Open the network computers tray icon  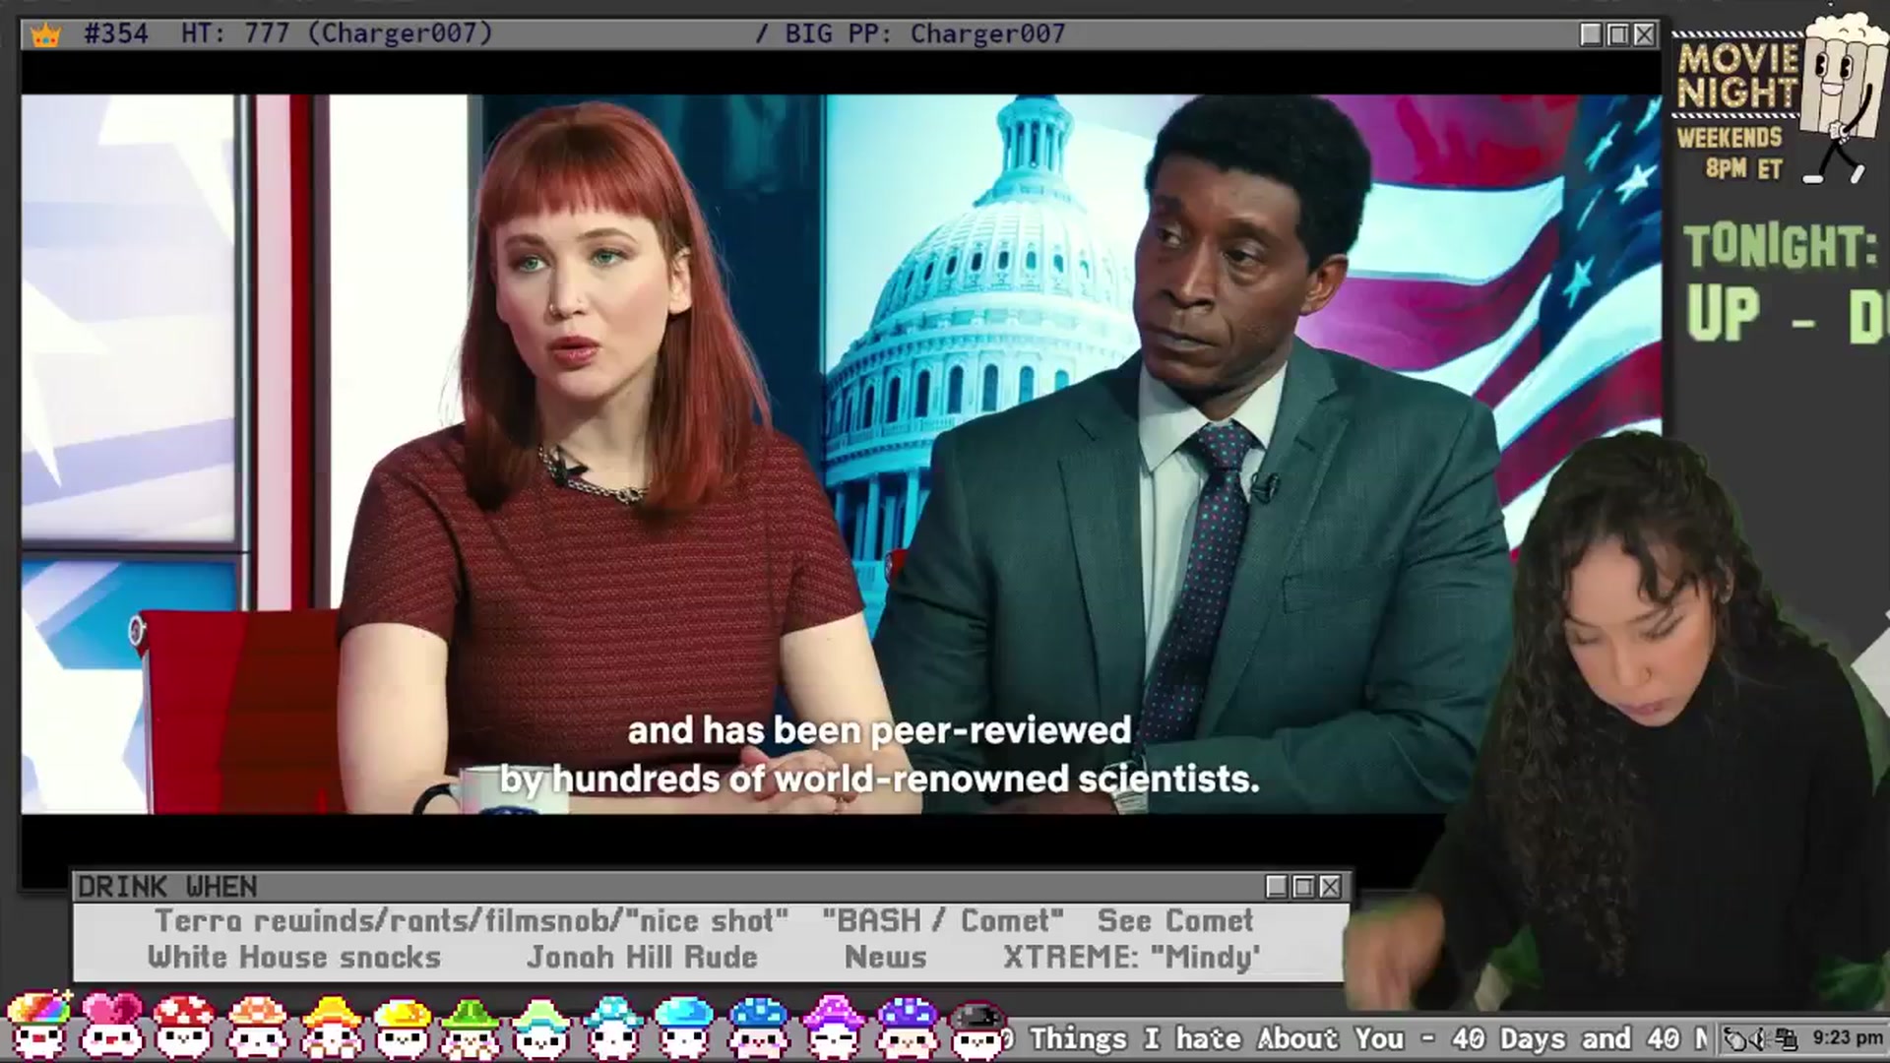click(1786, 1038)
